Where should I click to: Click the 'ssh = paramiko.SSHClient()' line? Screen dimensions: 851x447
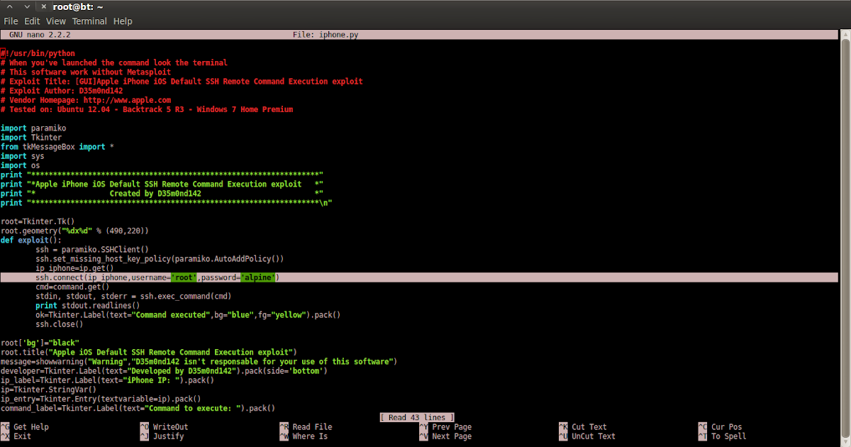tap(92, 249)
